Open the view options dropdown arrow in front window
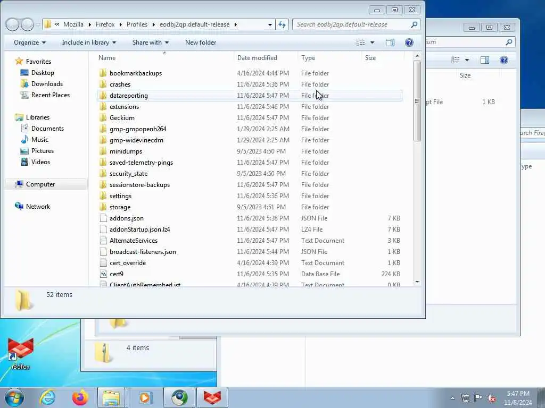 (372, 42)
